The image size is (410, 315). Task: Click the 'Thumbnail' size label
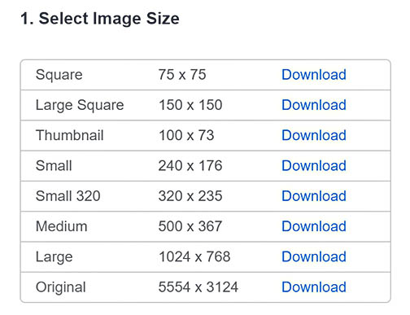pos(70,135)
